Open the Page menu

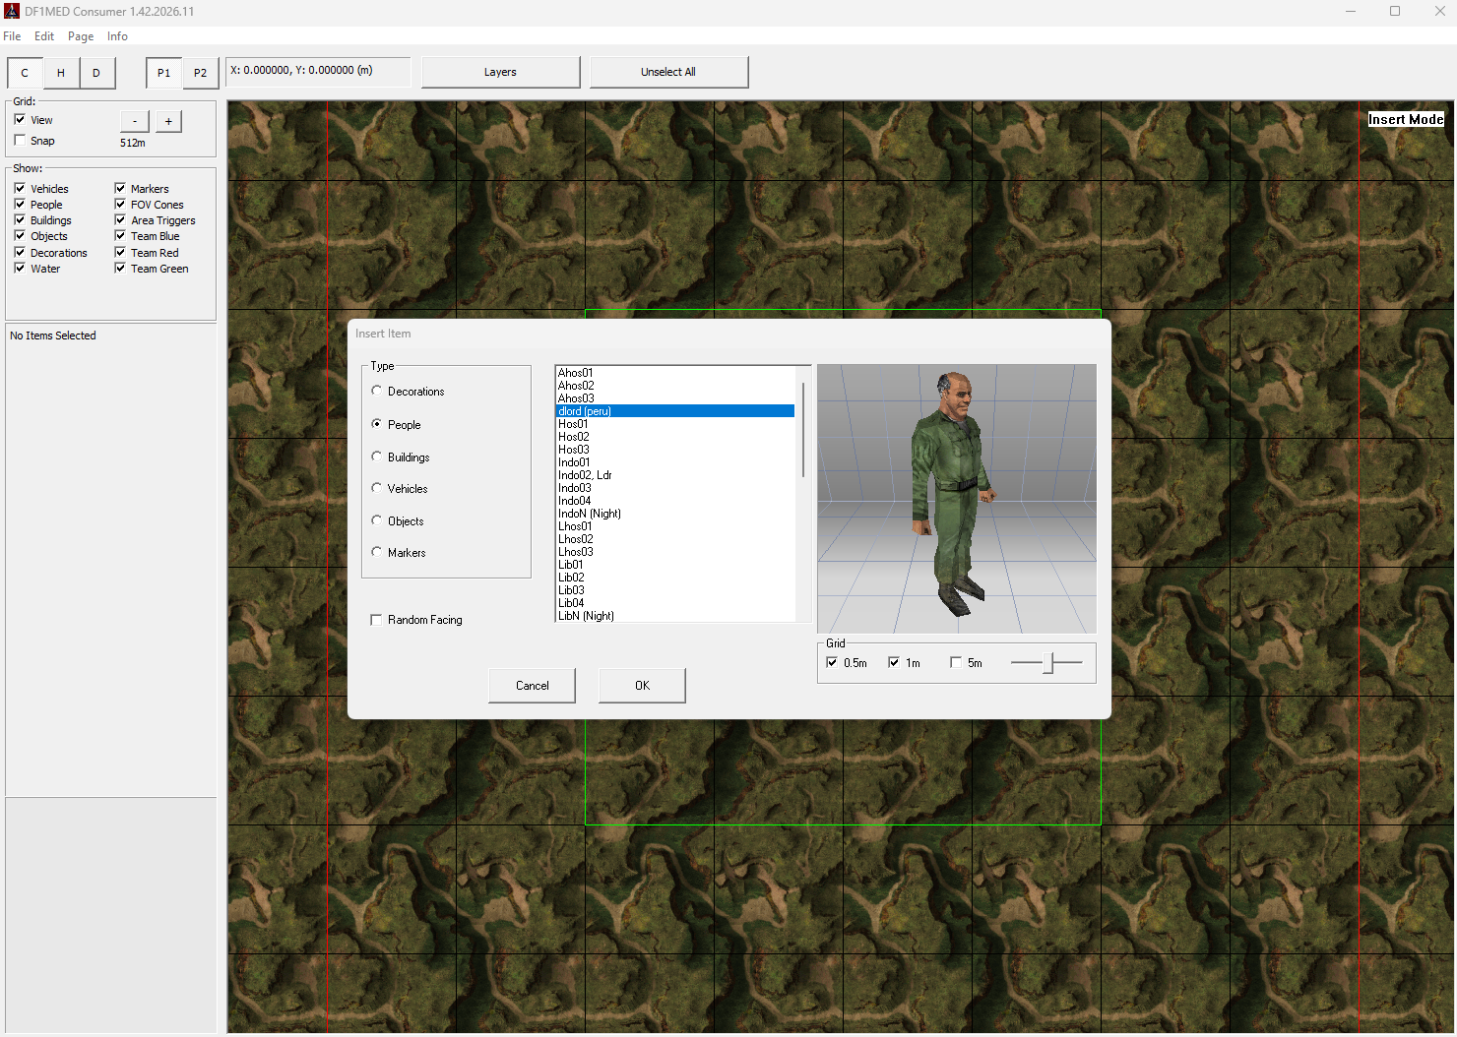tap(81, 36)
